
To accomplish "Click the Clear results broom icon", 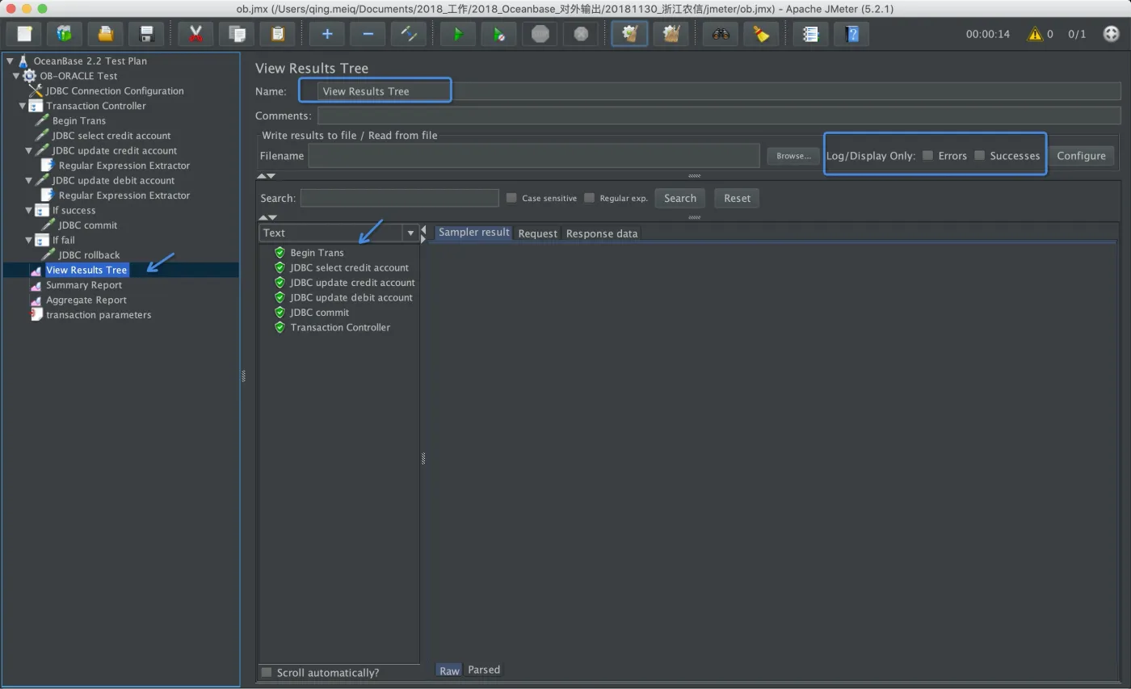I will click(x=630, y=34).
